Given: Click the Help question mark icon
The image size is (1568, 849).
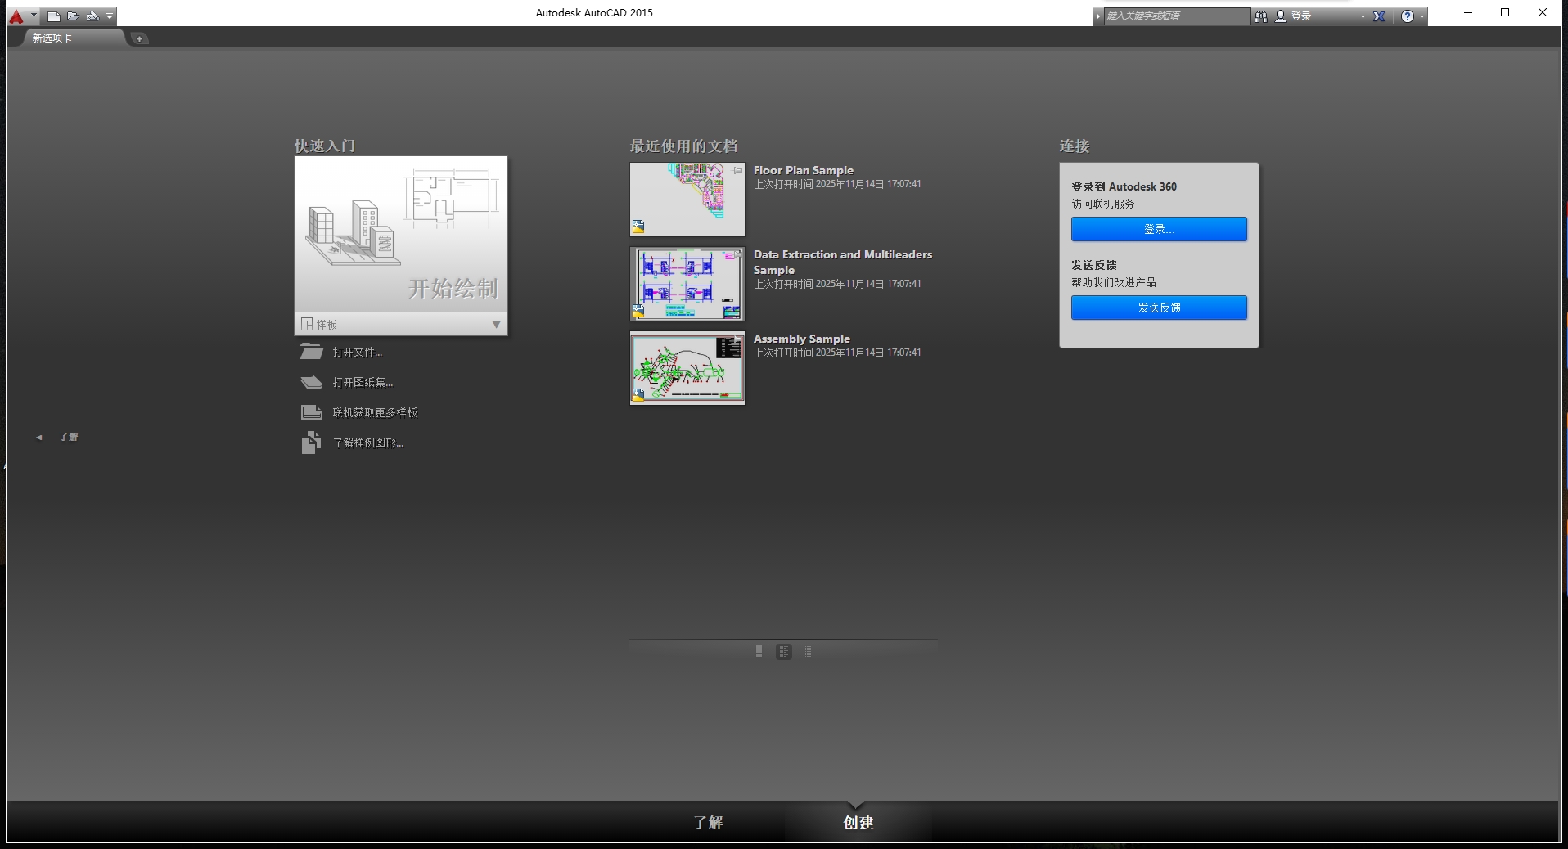Looking at the screenshot, I should (1407, 16).
